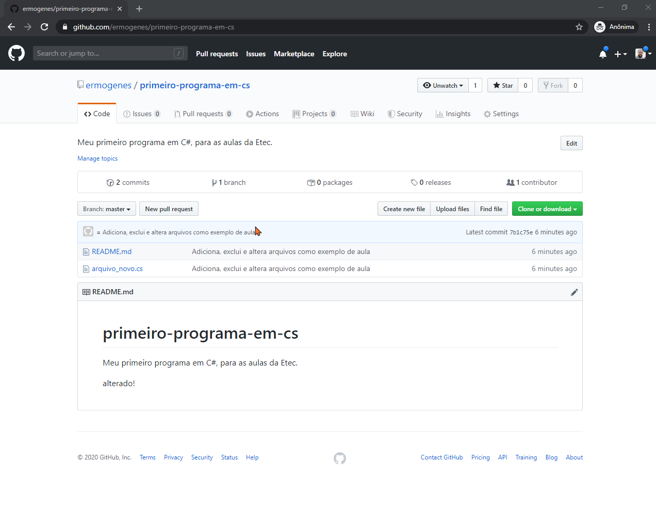Open the arquivo_novo.cs file

[x=117, y=268]
